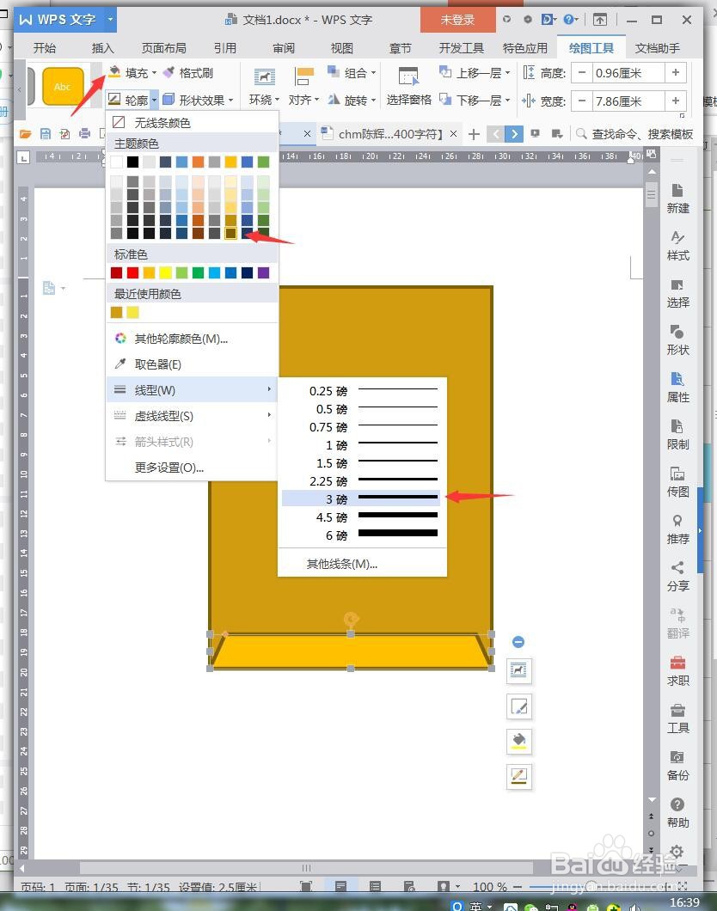Open the Drawing Tools (绘图工具) tab
Viewport: 717px width, 911px height.
click(x=591, y=47)
